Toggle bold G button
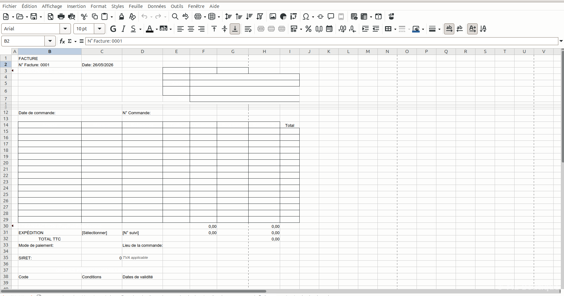 pyautogui.click(x=113, y=29)
